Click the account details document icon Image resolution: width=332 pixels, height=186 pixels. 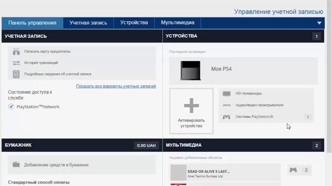pos(16,74)
